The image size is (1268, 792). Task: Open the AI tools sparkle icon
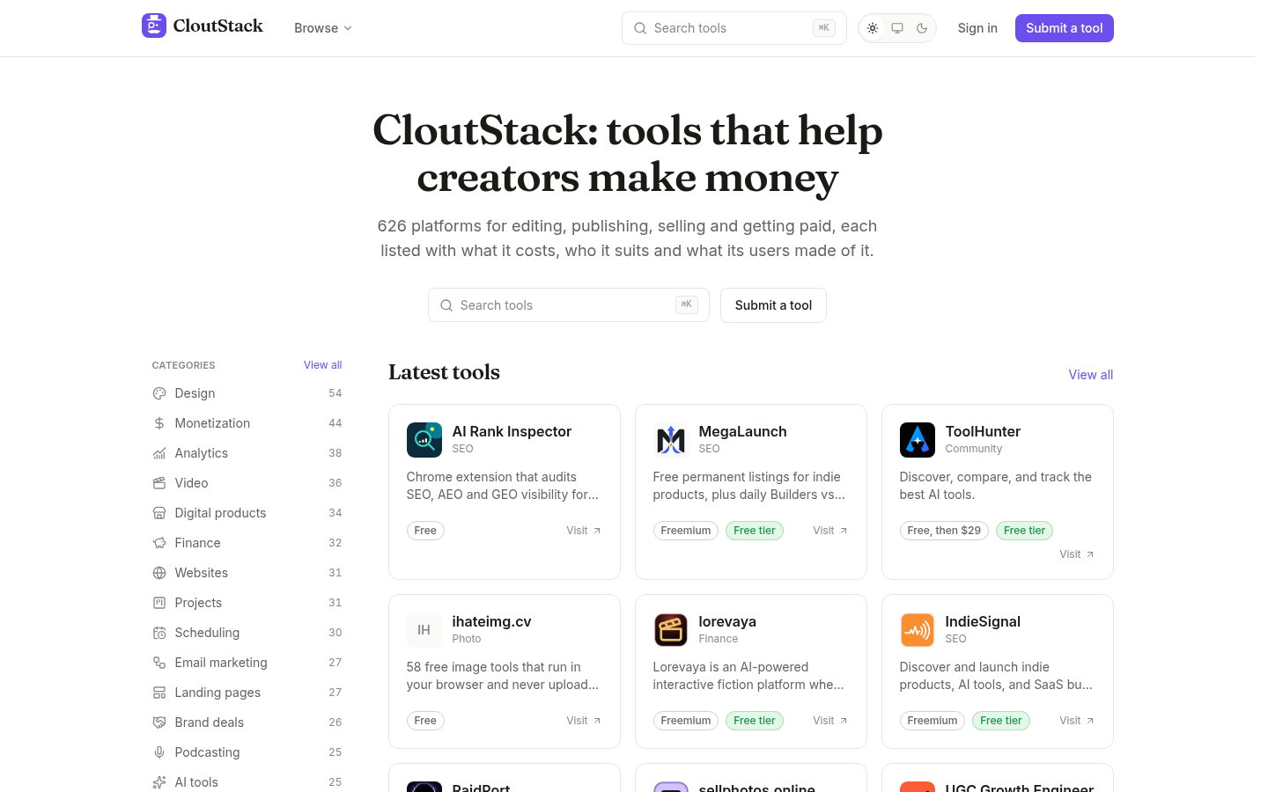[x=159, y=782]
